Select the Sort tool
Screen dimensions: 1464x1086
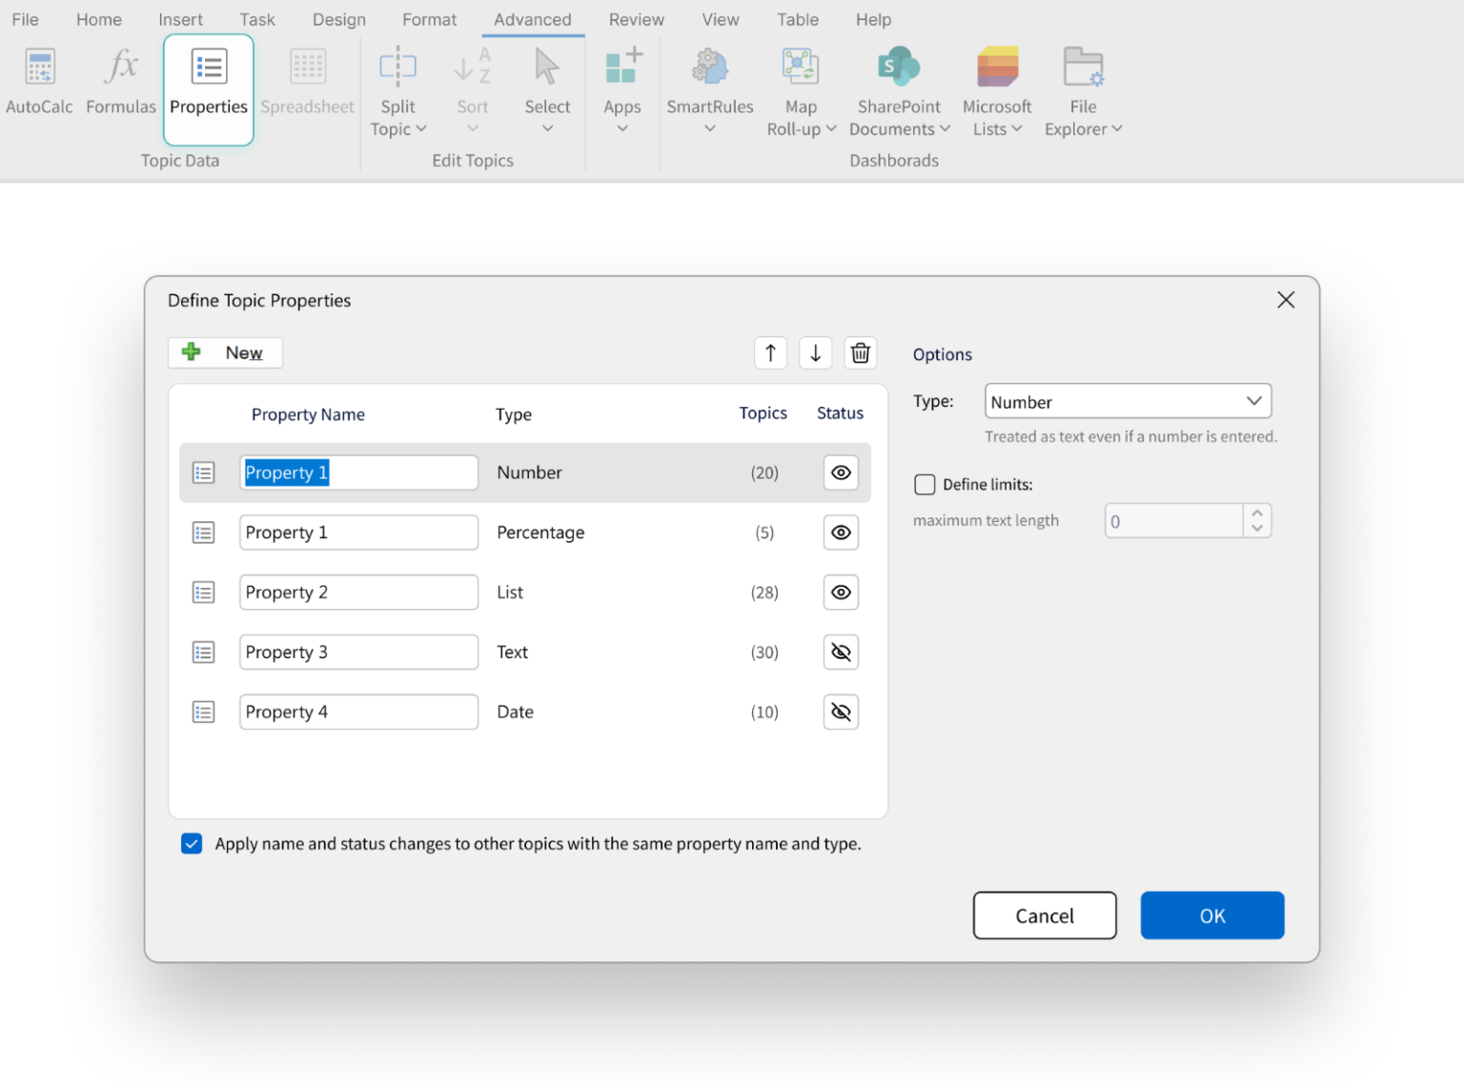[472, 86]
